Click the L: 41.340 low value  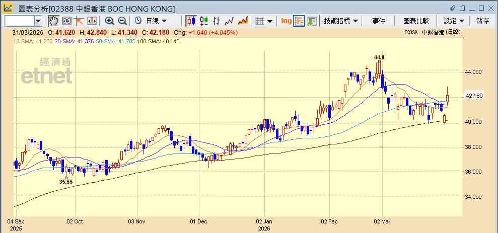125,32
